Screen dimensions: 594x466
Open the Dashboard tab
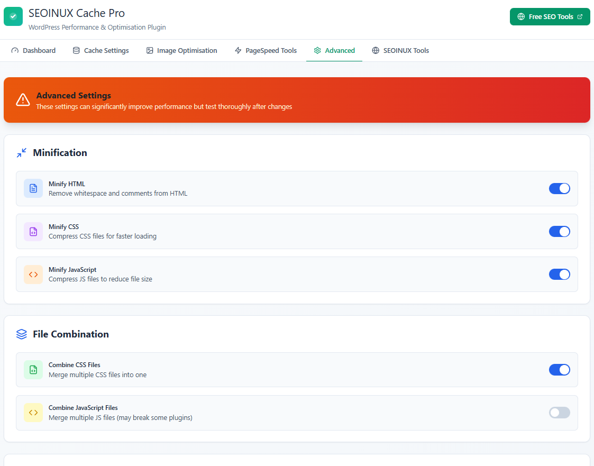33,51
